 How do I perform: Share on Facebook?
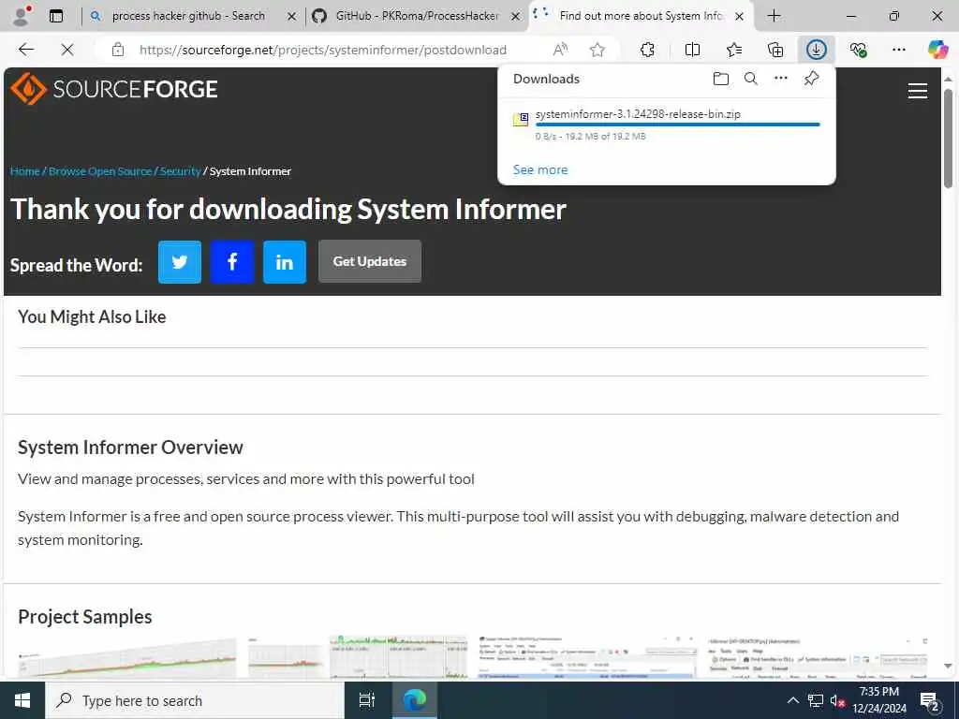pyautogui.click(x=232, y=262)
